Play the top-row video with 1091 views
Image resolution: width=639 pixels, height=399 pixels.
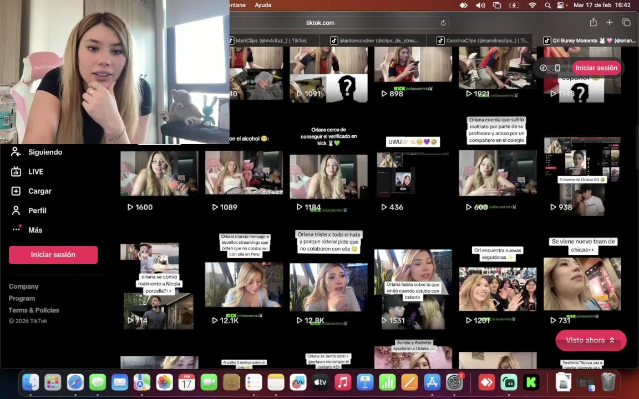coord(328,74)
